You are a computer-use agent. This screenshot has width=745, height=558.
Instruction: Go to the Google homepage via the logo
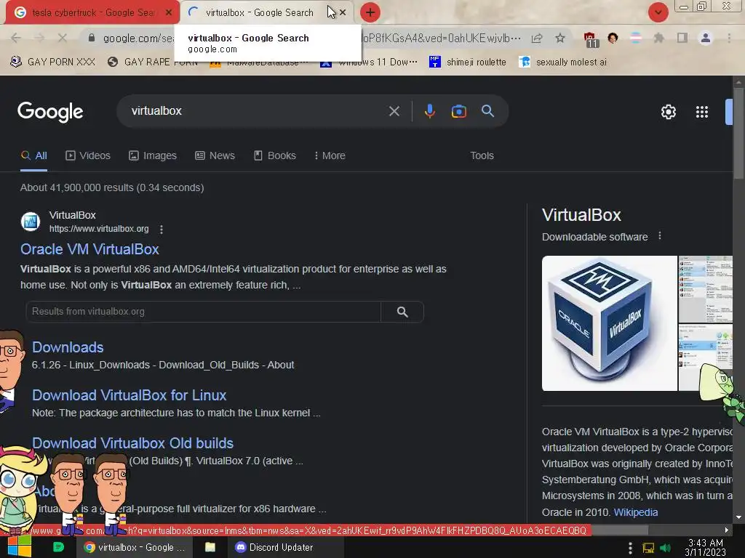click(x=50, y=112)
